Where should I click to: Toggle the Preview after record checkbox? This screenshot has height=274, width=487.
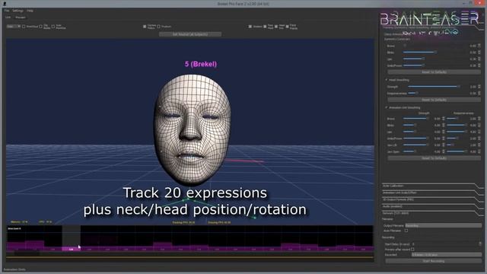point(412,249)
